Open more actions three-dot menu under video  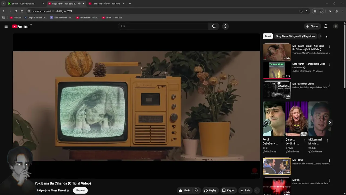(x=257, y=190)
